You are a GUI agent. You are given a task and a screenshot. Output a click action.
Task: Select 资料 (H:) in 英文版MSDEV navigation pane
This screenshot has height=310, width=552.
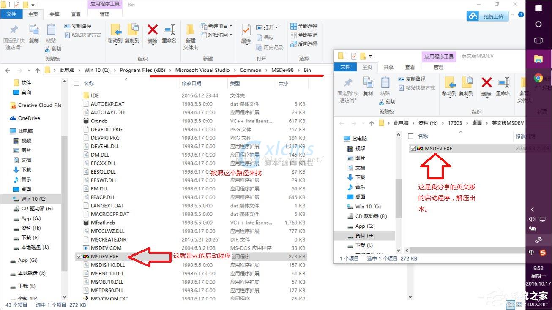[365, 236]
